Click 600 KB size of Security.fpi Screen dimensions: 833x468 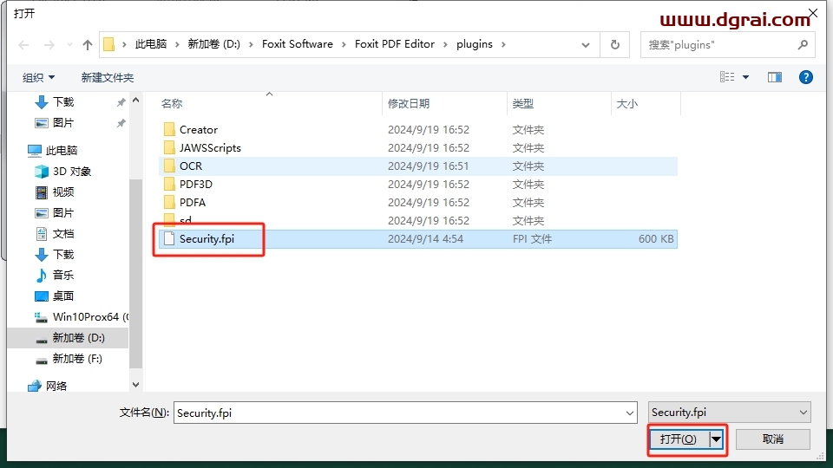(656, 239)
